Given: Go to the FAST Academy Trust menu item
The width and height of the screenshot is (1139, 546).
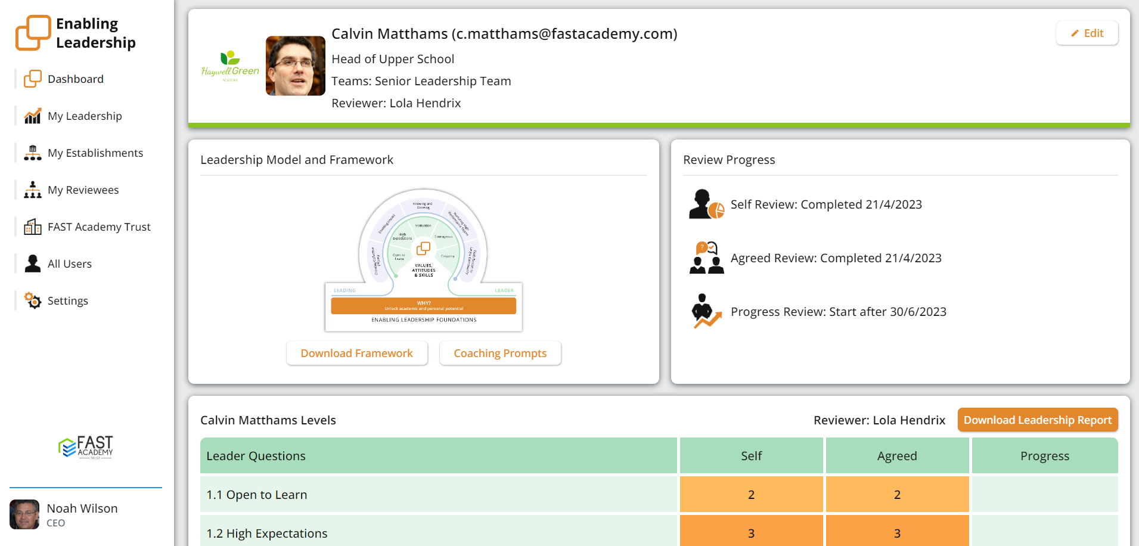Looking at the screenshot, I should [99, 227].
